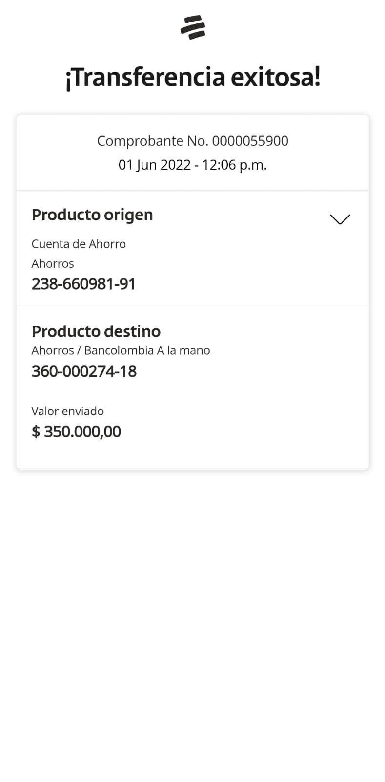The height and width of the screenshot is (782, 385).
Task: Click the time 12:06 p.m.
Action: coord(234,165)
